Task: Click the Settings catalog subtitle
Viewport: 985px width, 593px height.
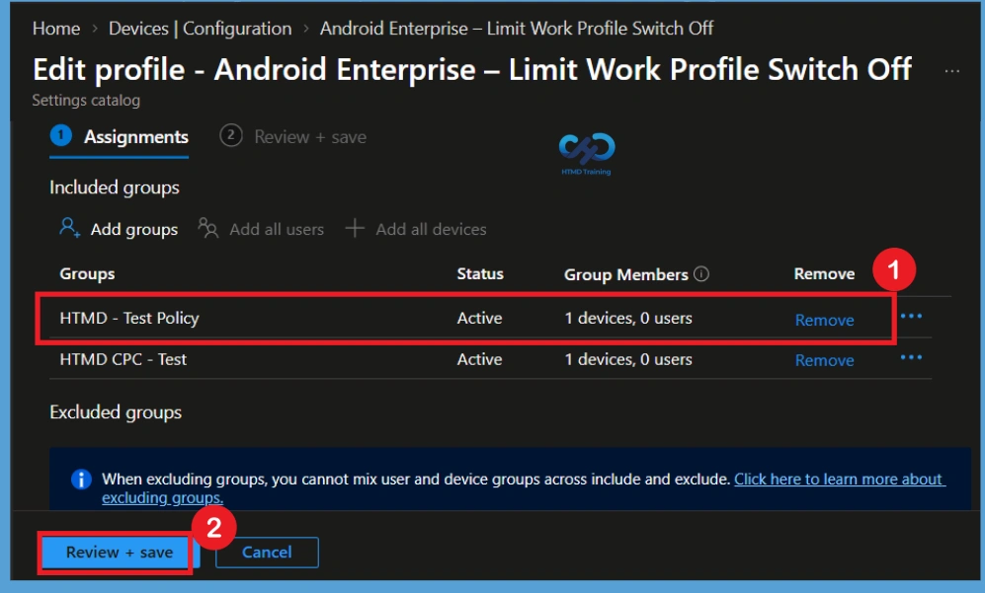Action: 86,101
